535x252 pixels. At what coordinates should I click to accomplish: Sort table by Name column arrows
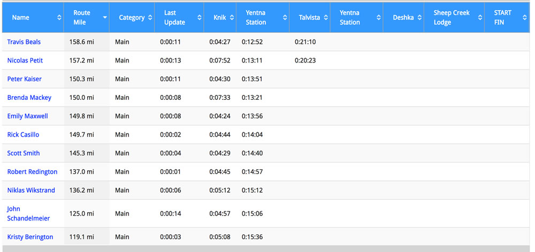[59, 18]
